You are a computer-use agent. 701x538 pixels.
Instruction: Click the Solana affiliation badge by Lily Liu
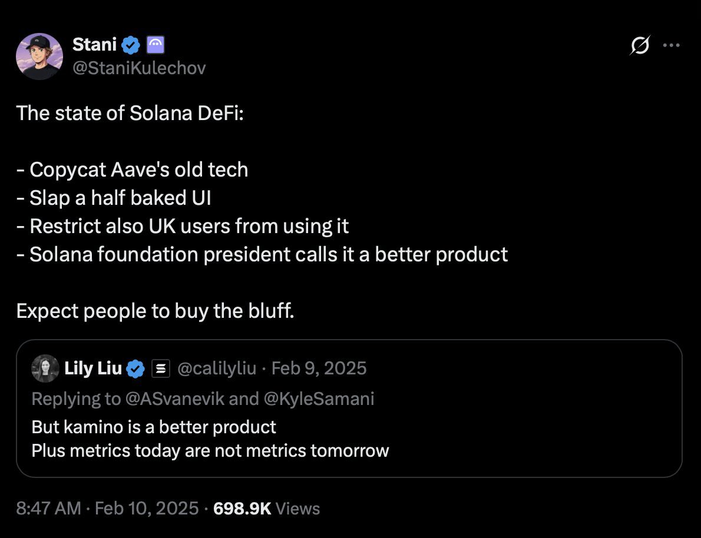[x=161, y=369]
